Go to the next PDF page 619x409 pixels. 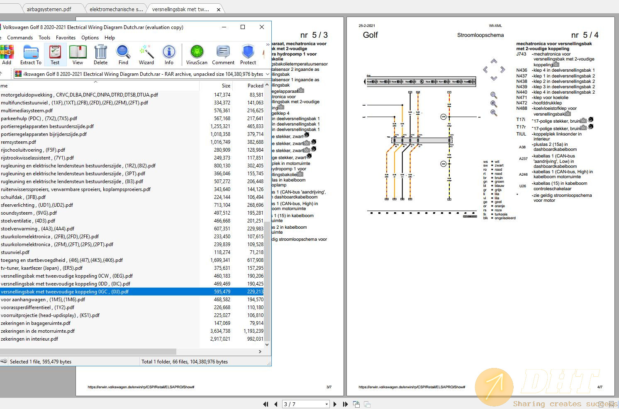(335, 404)
